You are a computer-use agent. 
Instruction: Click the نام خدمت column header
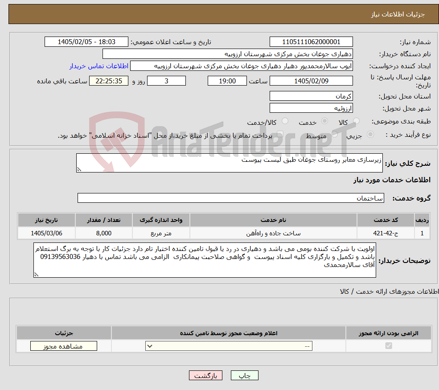click(x=273, y=220)
